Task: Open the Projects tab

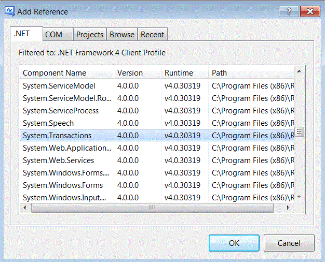Action: point(90,34)
